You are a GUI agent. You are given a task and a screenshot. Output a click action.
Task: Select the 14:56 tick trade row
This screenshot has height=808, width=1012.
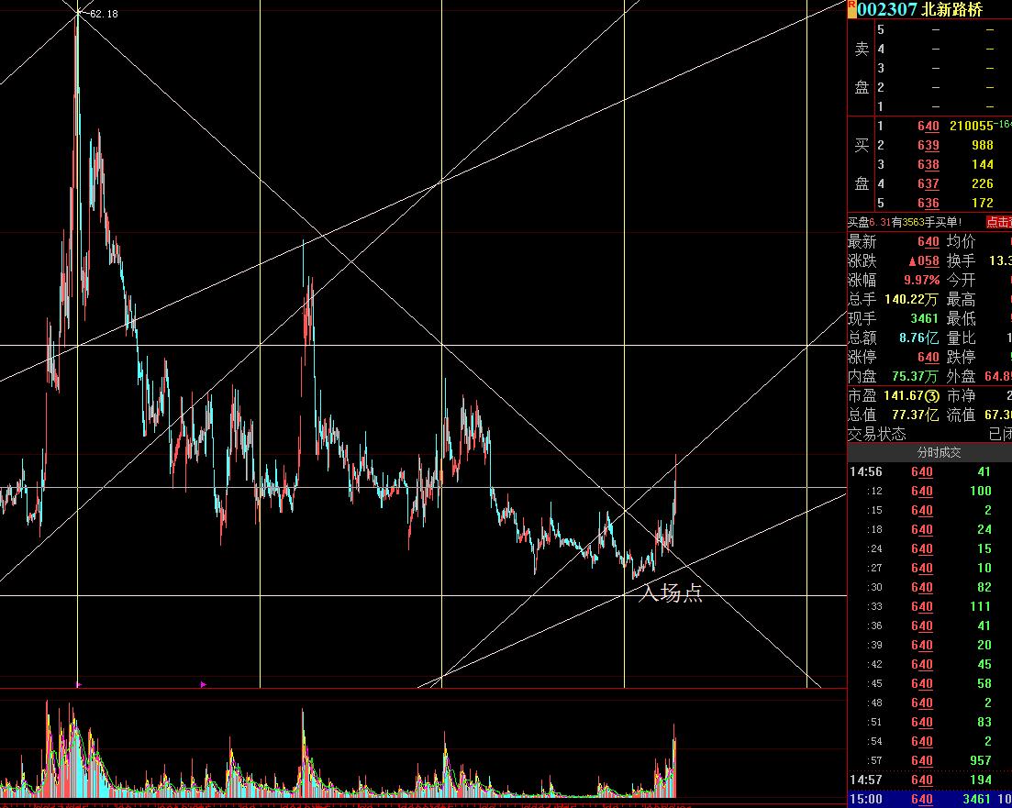pyautogui.click(x=929, y=471)
